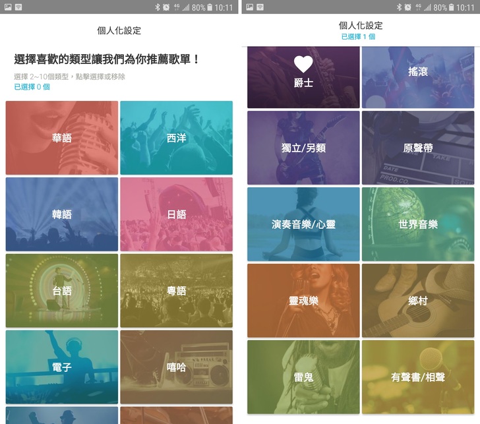This screenshot has width=480, height=424.
Task: Tap the left status bar alarm icon
Action: pyautogui.click(x=166, y=7)
